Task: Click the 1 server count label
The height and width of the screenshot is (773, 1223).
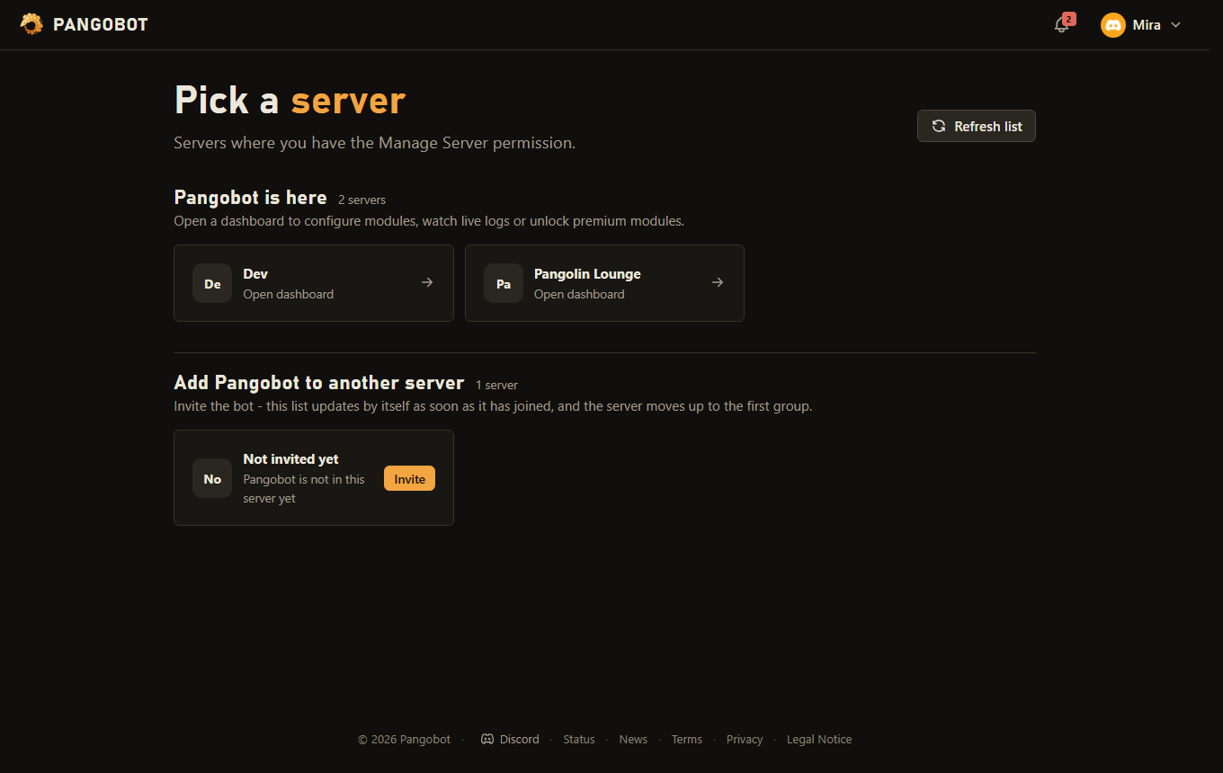Action: click(x=496, y=385)
